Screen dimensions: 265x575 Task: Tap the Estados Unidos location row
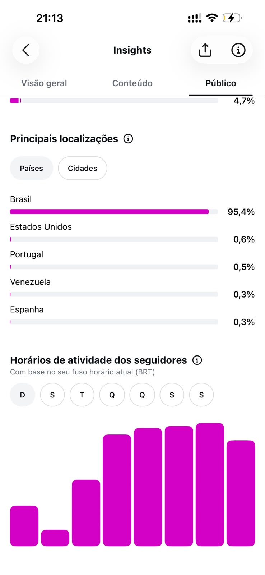pyautogui.click(x=132, y=233)
